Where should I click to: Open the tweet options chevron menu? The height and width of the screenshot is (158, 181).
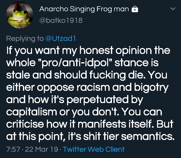point(173,9)
